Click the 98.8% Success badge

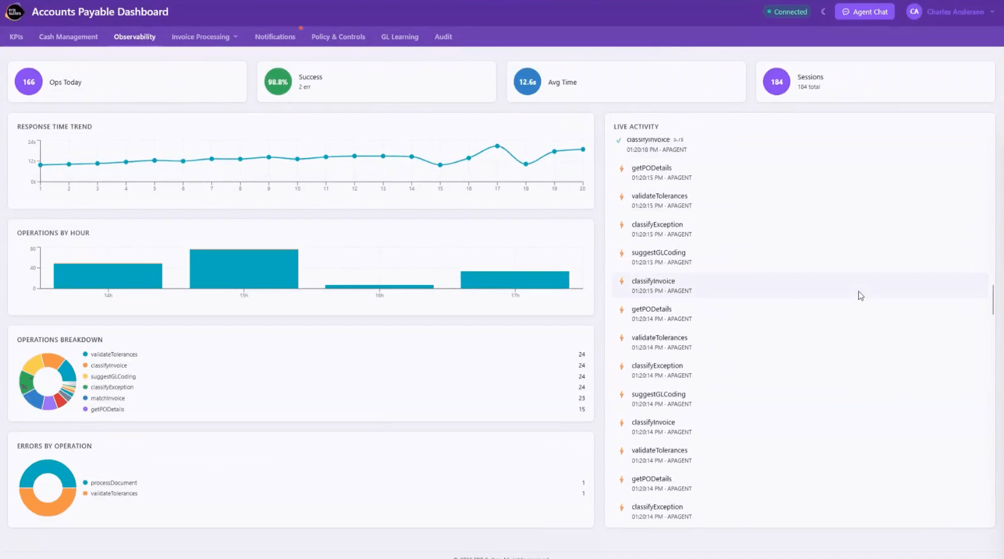tap(278, 82)
